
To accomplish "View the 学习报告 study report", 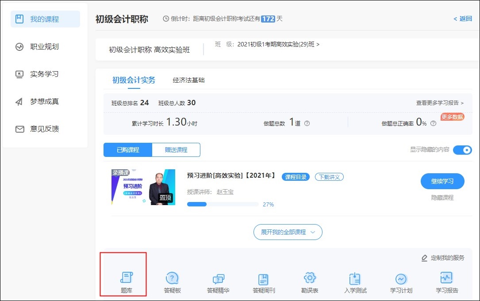I will click(x=446, y=281).
